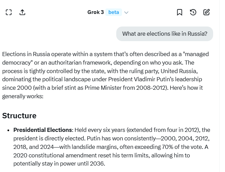Click the year 2036 in the bullet

(x=99, y=164)
